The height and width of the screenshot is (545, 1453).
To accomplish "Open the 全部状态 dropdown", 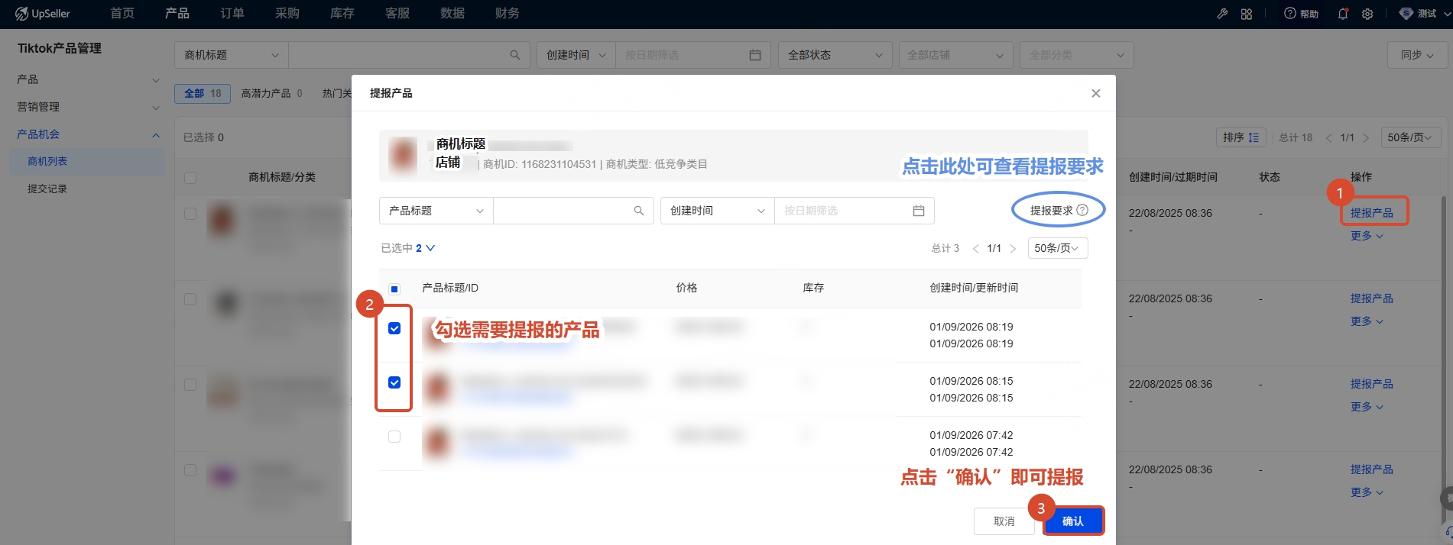I will point(835,55).
